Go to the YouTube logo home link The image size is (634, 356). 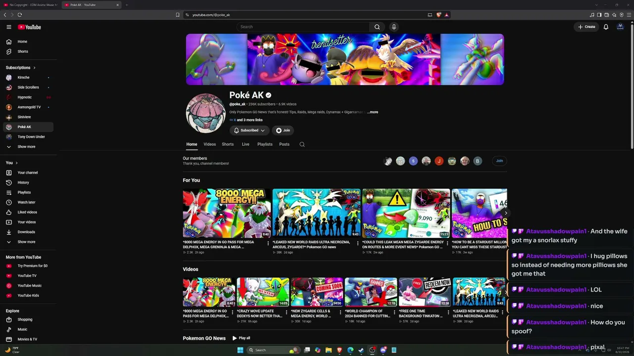point(29,27)
